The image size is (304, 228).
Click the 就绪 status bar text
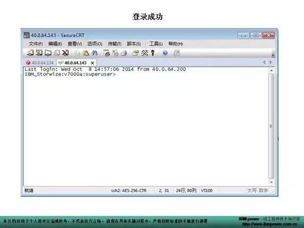[29, 190]
